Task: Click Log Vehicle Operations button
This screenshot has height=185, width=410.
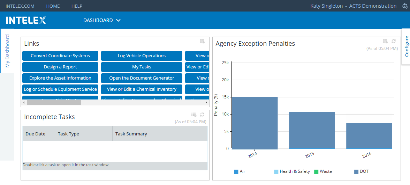Action: 142,56
